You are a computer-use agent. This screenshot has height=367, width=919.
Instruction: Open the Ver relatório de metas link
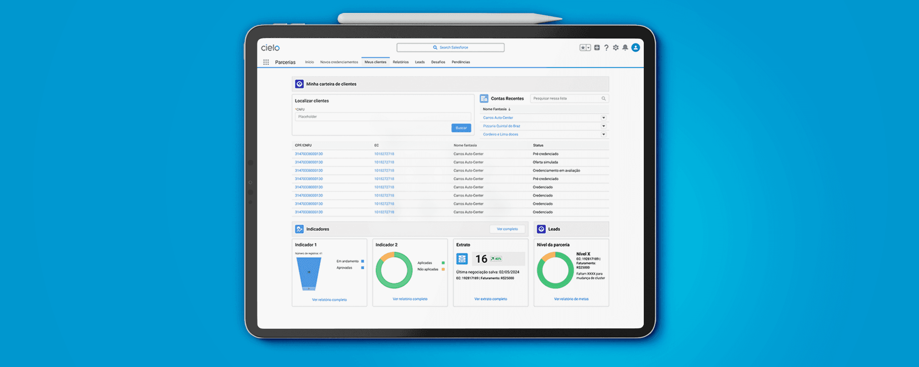572,299
